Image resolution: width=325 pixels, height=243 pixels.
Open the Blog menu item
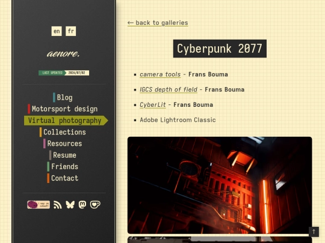point(63,98)
